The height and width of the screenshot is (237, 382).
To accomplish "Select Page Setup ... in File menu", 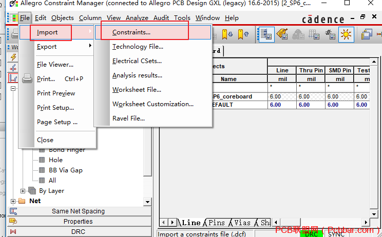I will coord(56,122).
